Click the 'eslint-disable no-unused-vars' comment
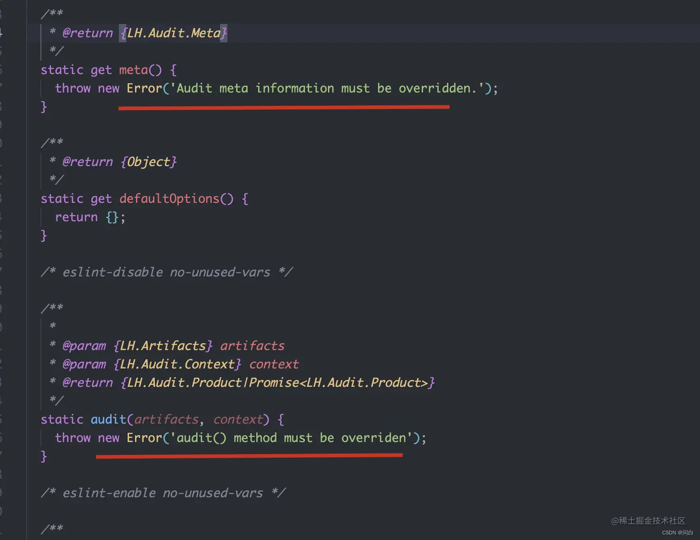 click(167, 272)
